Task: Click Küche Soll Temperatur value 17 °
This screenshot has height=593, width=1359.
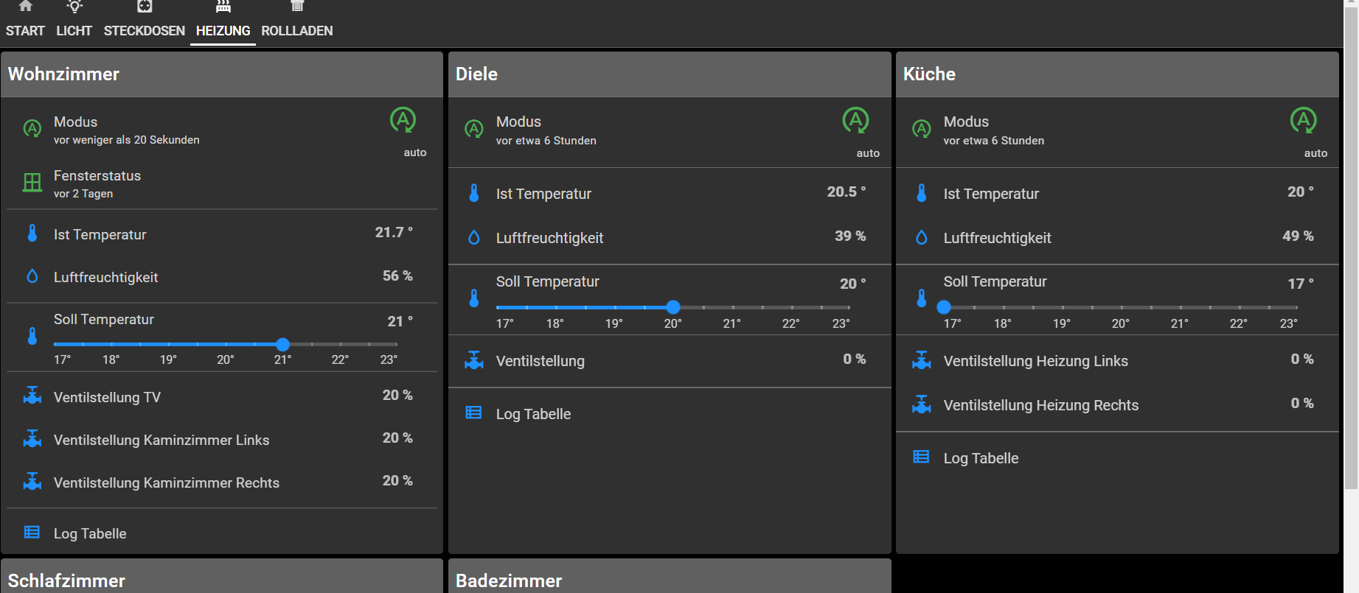Action: (x=1301, y=284)
